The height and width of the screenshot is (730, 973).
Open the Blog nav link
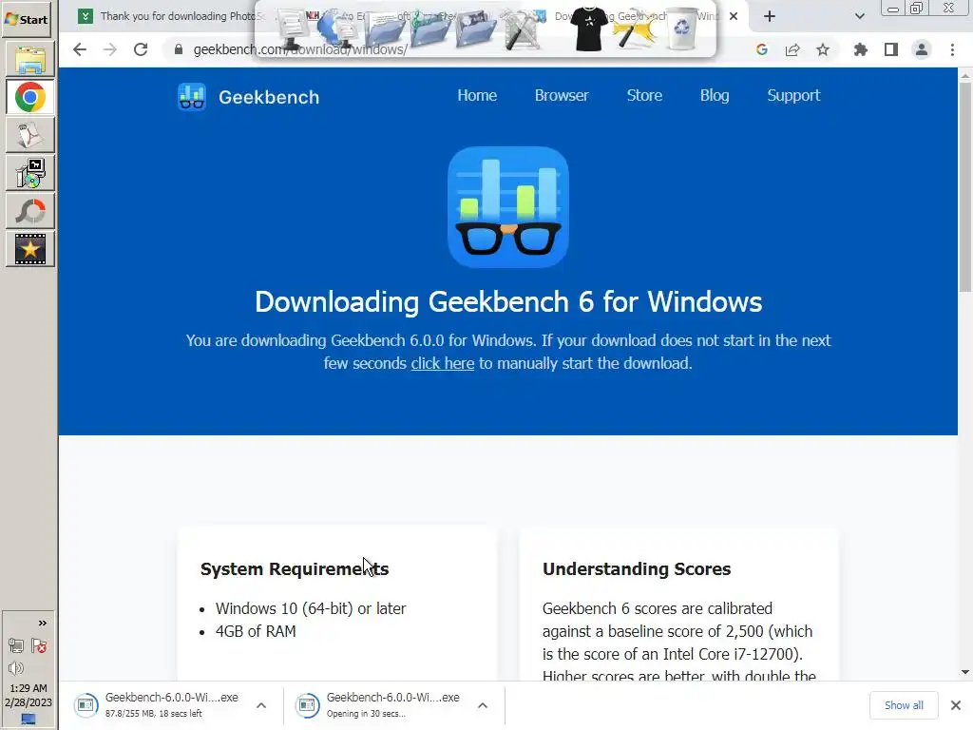point(715,96)
